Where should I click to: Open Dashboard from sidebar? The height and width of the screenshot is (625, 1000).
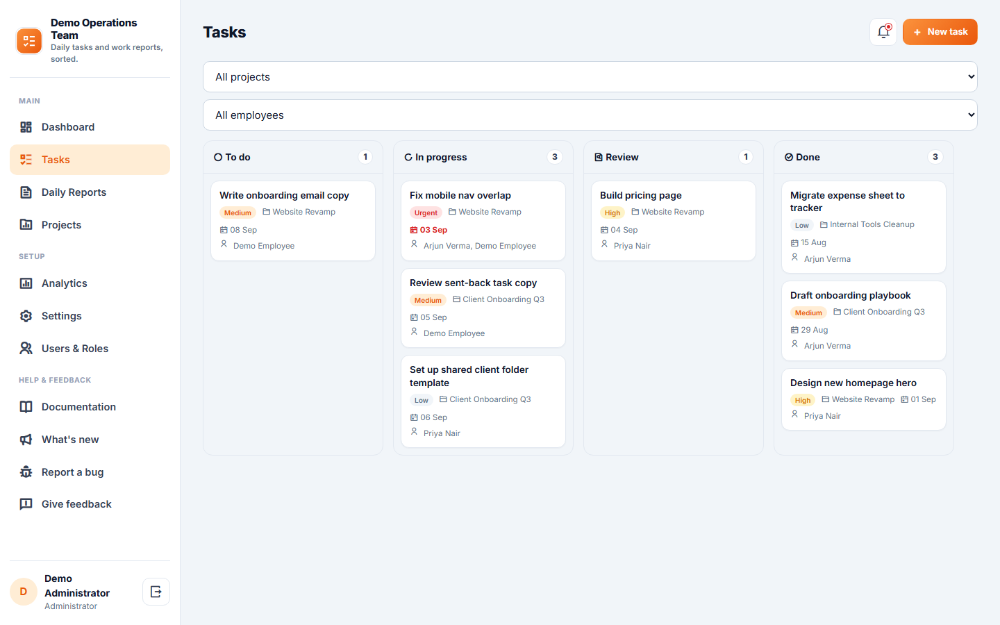[x=90, y=127]
